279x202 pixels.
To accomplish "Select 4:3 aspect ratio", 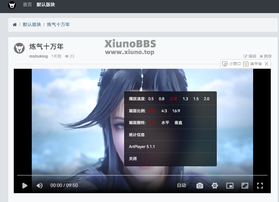I will pyautogui.click(x=164, y=111).
